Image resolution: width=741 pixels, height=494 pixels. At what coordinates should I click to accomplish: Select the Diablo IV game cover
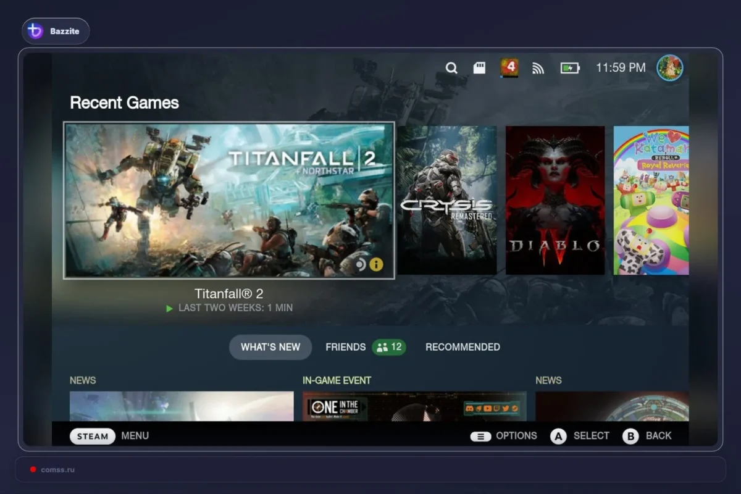pos(555,200)
